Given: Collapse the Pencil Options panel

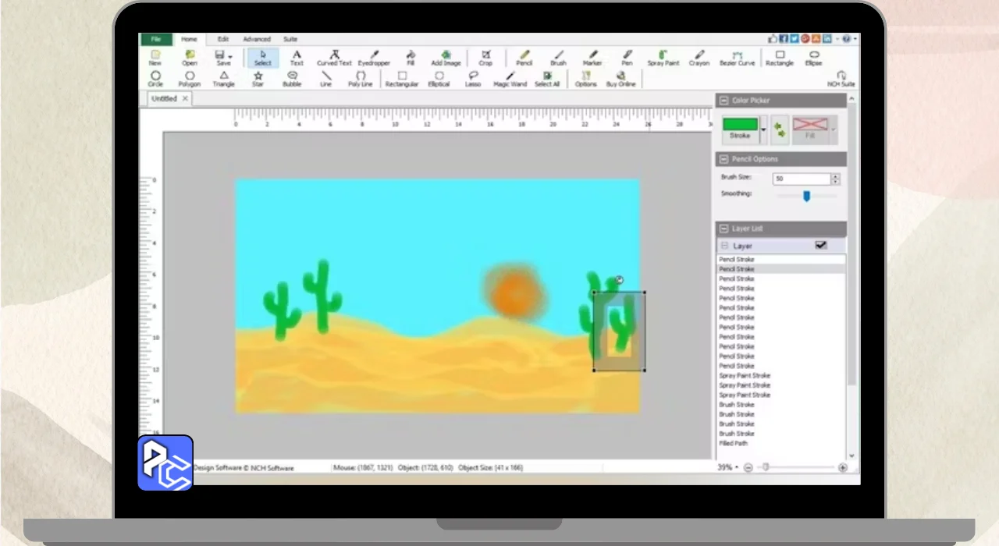Looking at the screenshot, I should pyautogui.click(x=723, y=159).
